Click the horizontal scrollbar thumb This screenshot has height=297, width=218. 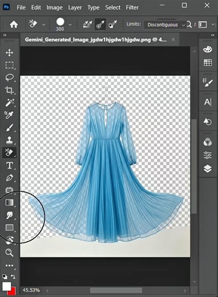(x=116, y=291)
